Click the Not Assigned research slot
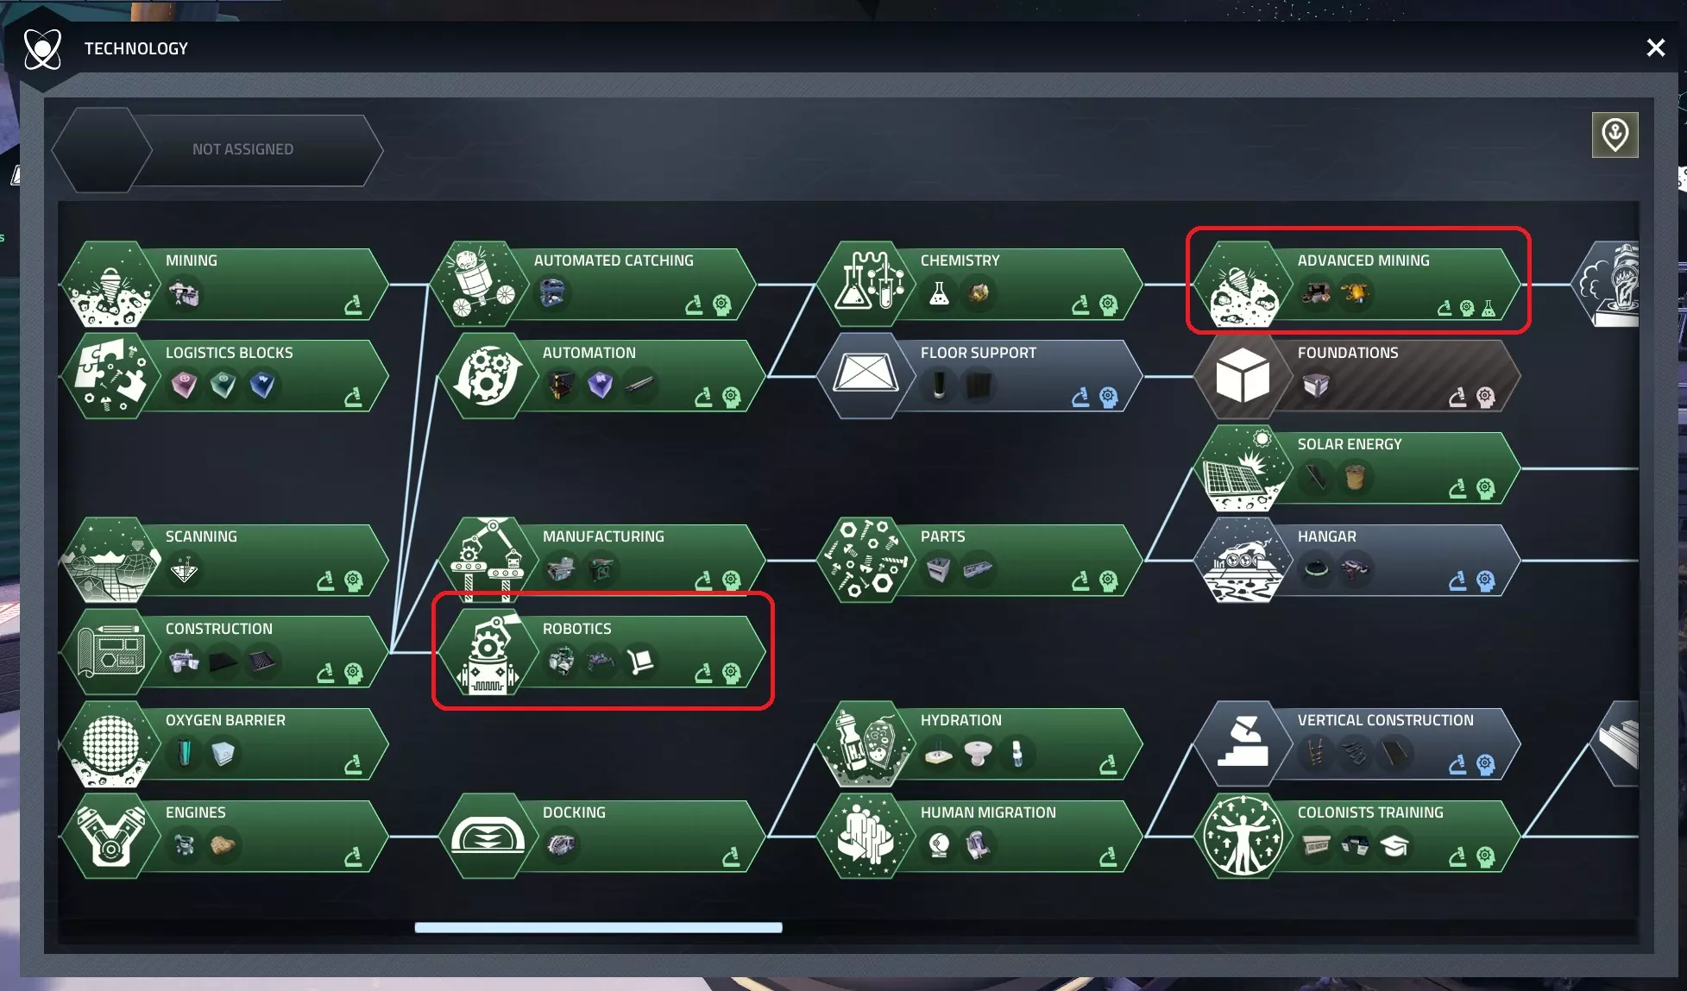The height and width of the screenshot is (991, 1687). 217,149
